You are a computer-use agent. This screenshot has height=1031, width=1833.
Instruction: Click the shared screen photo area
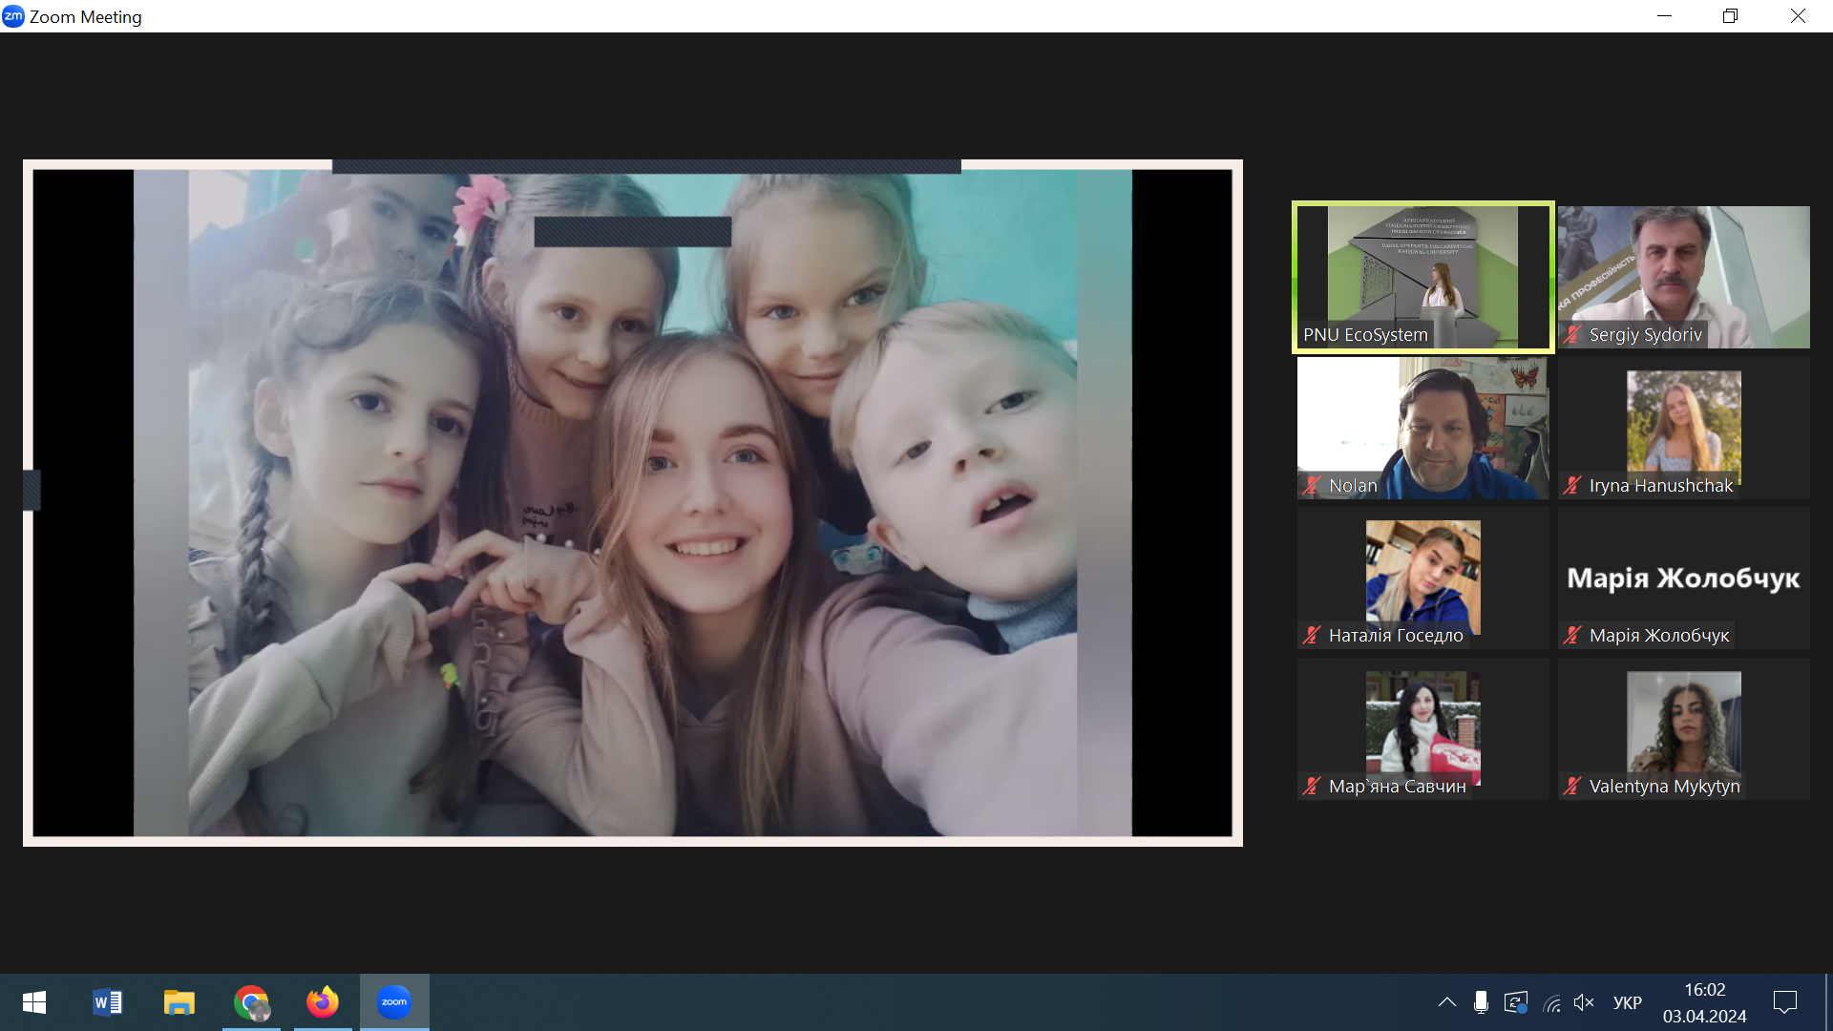[632, 503]
